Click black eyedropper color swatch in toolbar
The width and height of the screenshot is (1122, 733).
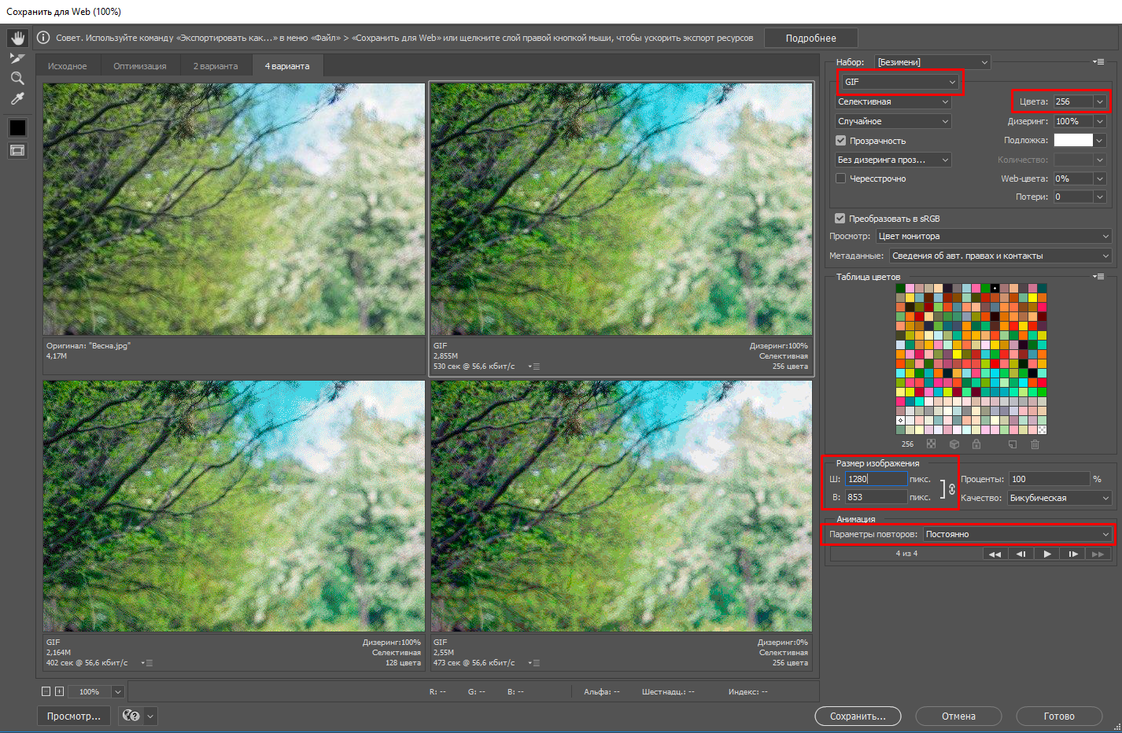point(17,127)
